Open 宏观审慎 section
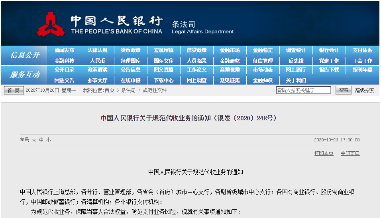Viewport: 381px width, 218px height. click(163, 50)
